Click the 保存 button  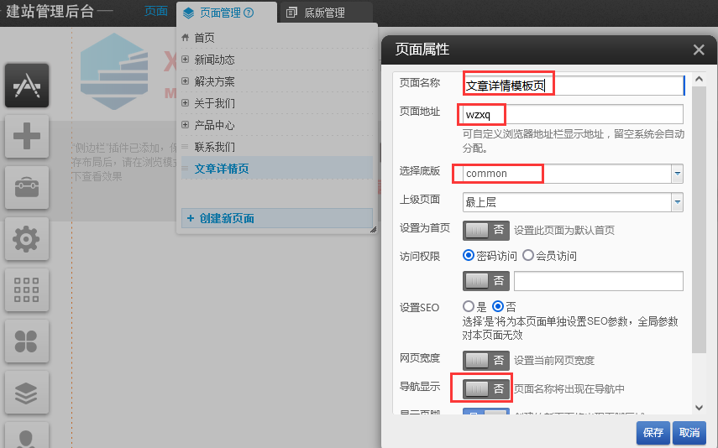[x=653, y=432]
